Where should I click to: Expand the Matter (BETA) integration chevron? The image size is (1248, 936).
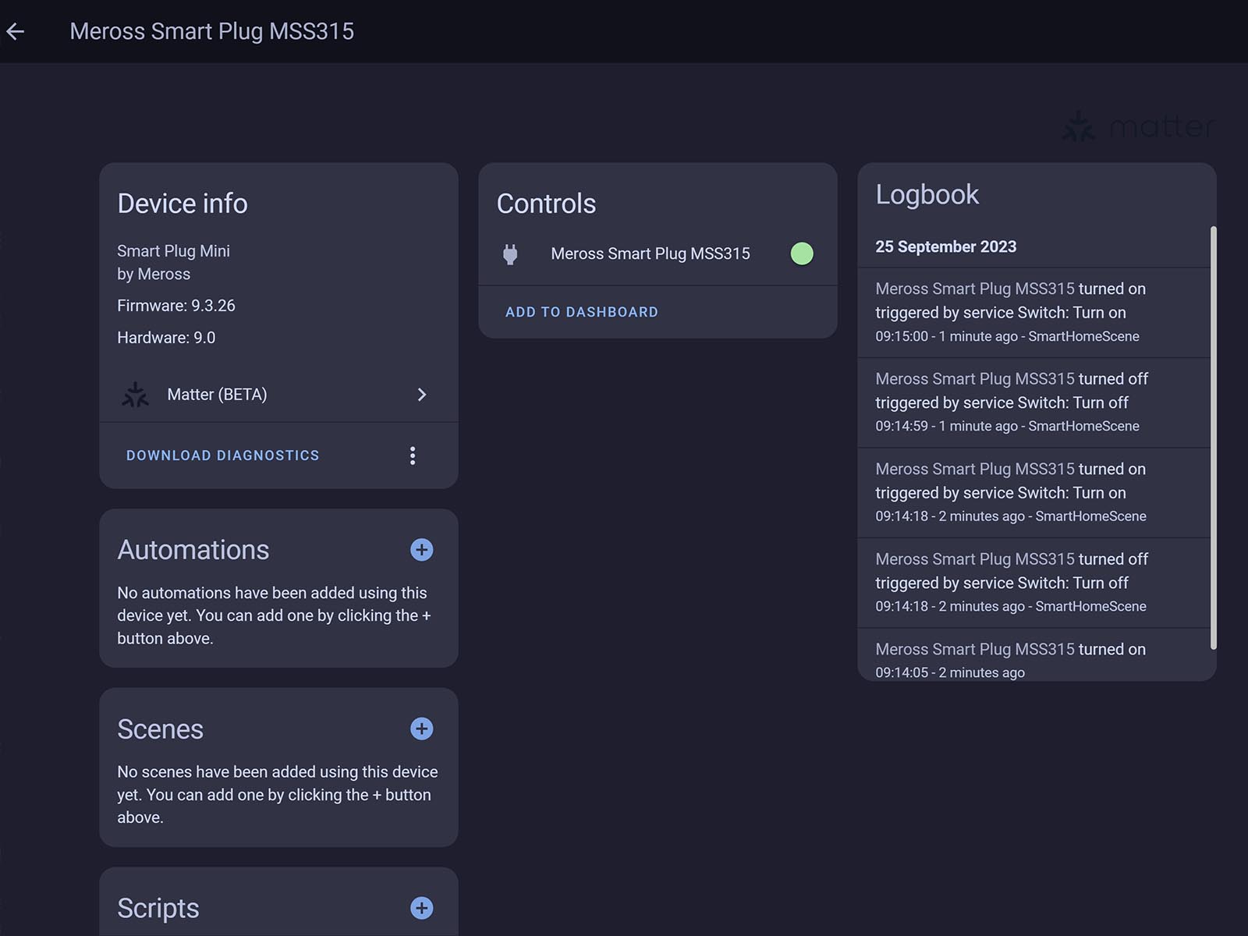[x=422, y=395]
